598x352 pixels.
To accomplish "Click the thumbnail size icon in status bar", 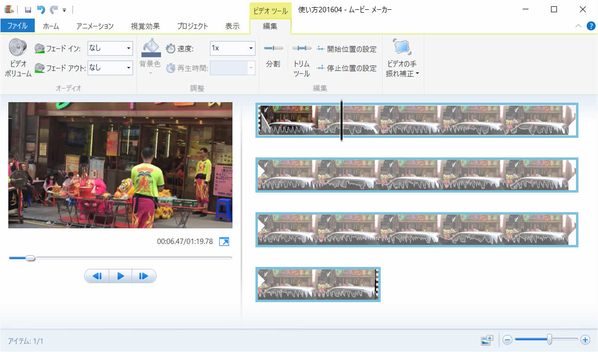I will (486, 340).
